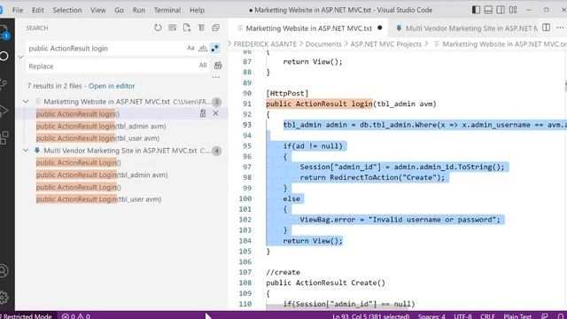The height and width of the screenshot is (319, 567).
Task: Select result login(tbl_user avm)
Action: (97, 138)
